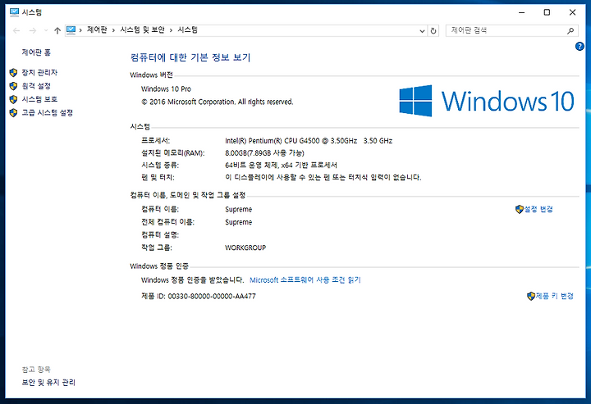Open 시스템 보호 link
Screen dimensions: 591x404
point(39,99)
